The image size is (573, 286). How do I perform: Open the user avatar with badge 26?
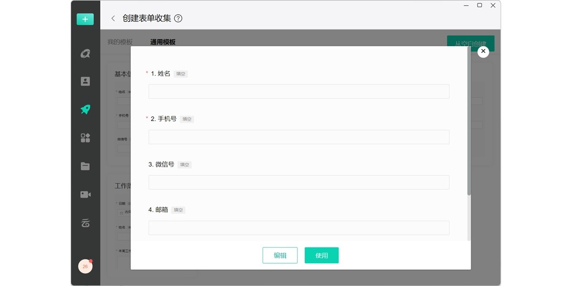pyautogui.click(x=85, y=266)
